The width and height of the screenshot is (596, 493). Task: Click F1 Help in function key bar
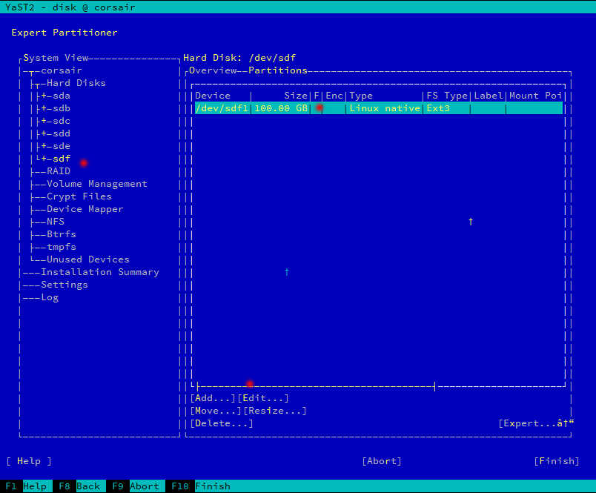click(26, 486)
